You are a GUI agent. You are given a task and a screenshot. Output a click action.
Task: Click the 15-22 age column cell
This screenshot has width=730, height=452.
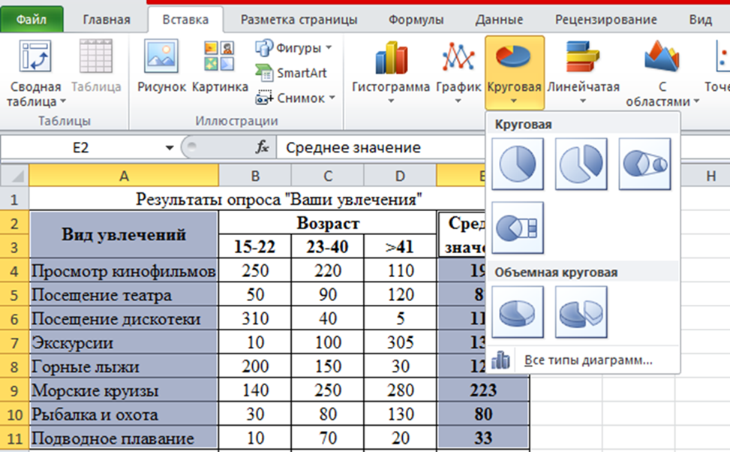(254, 246)
